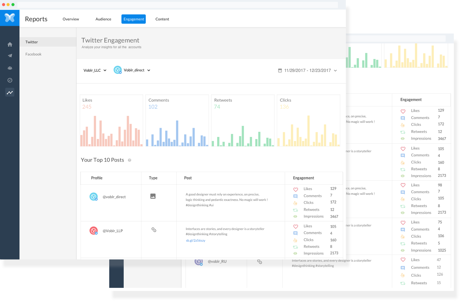Click the Engagement column header in front window

303,178
